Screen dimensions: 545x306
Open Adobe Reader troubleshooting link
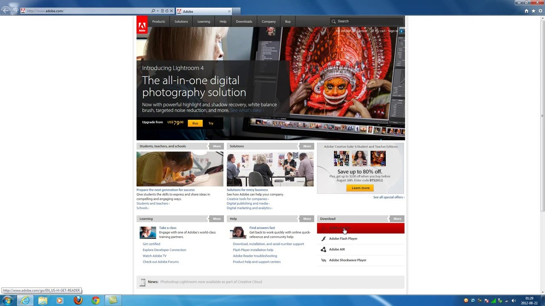click(255, 256)
